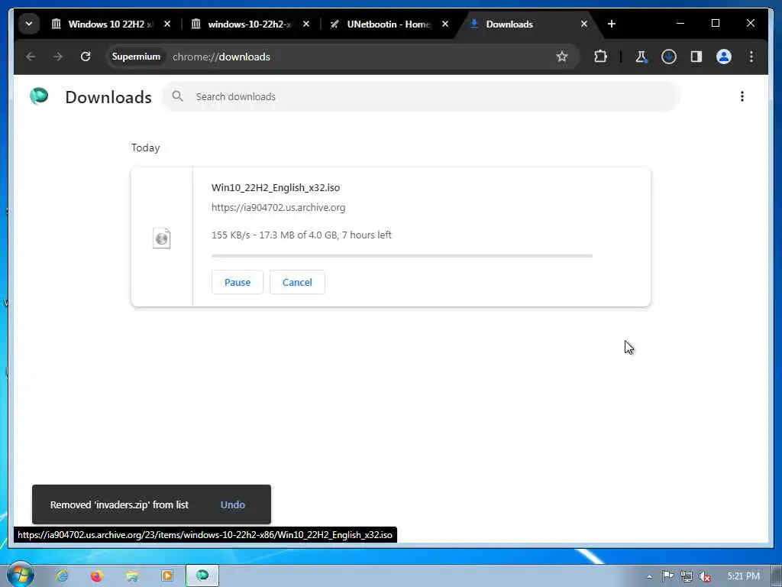This screenshot has height=587, width=782.
Task: Bookmark this page with the star icon
Action: pos(562,57)
